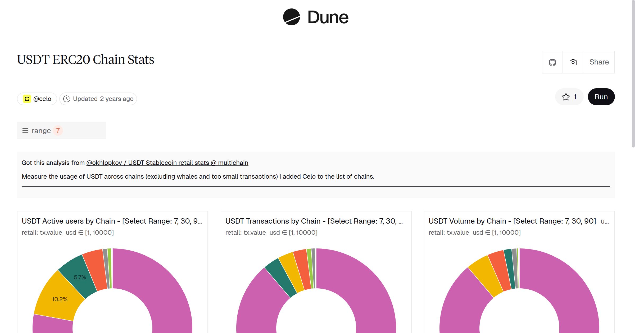Click the yellow @celo avatar icon

[27, 99]
